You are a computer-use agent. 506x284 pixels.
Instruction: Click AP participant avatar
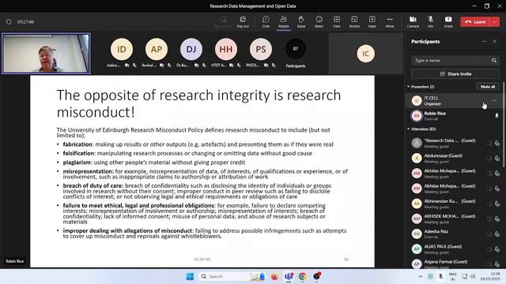pyautogui.click(x=157, y=49)
